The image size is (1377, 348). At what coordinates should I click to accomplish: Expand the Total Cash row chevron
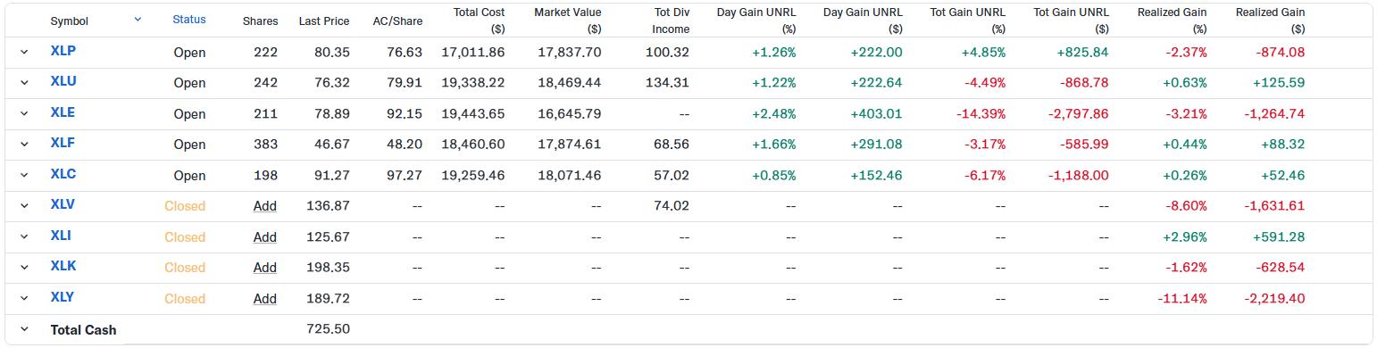24,329
